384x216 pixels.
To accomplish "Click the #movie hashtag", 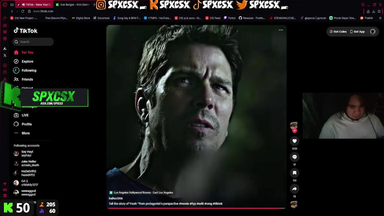I will [184, 204].
